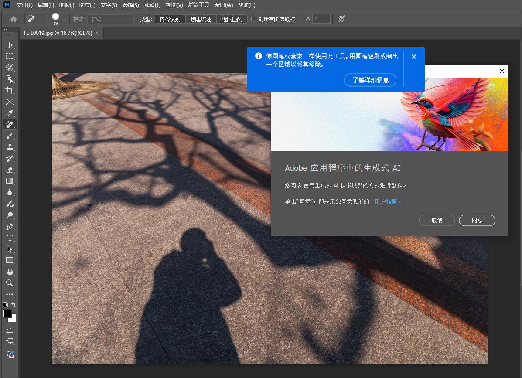Select the Eraser tool

[10, 170]
